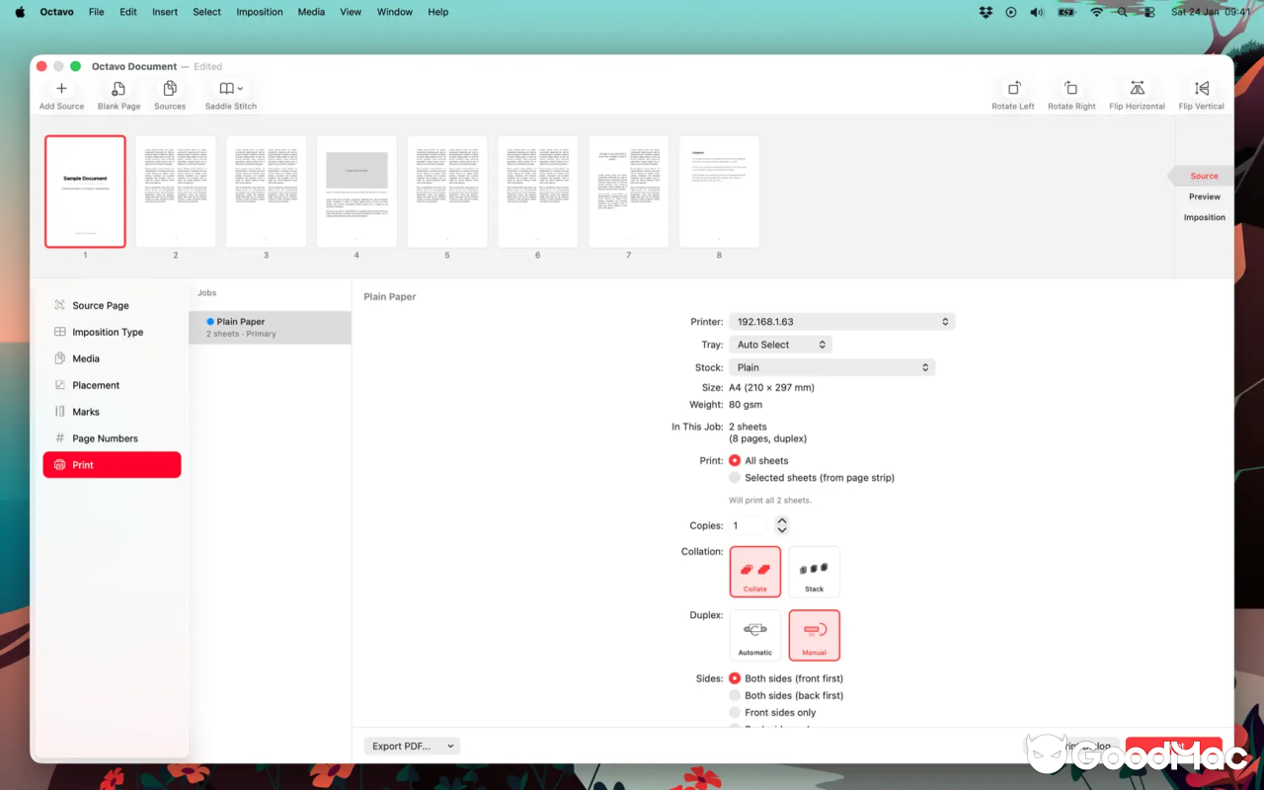
Task: Flip the page using the Flip Vertical icon
Action: point(1201,94)
